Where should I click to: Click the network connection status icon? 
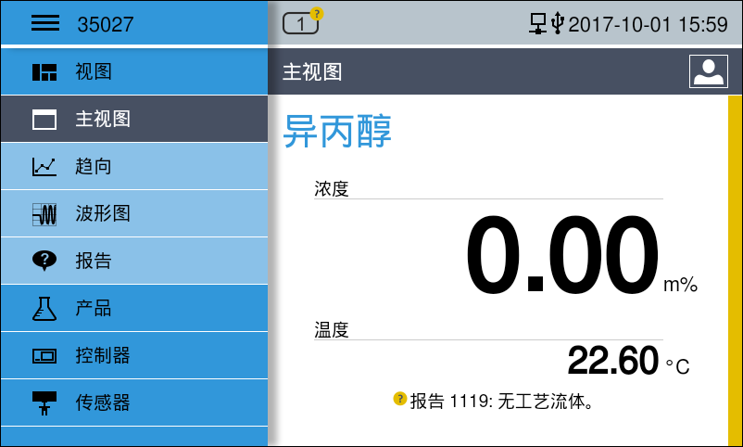click(x=537, y=24)
